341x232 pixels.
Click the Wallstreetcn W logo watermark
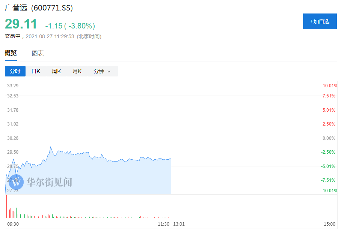point(16,182)
